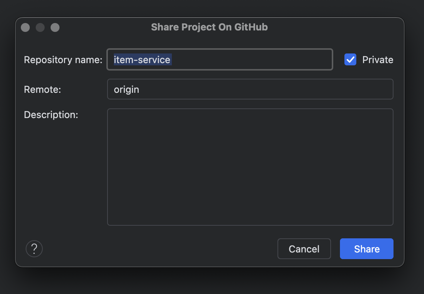The image size is (424, 294).
Task: Click the Share Project On GitHub title
Action: coord(209,27)
